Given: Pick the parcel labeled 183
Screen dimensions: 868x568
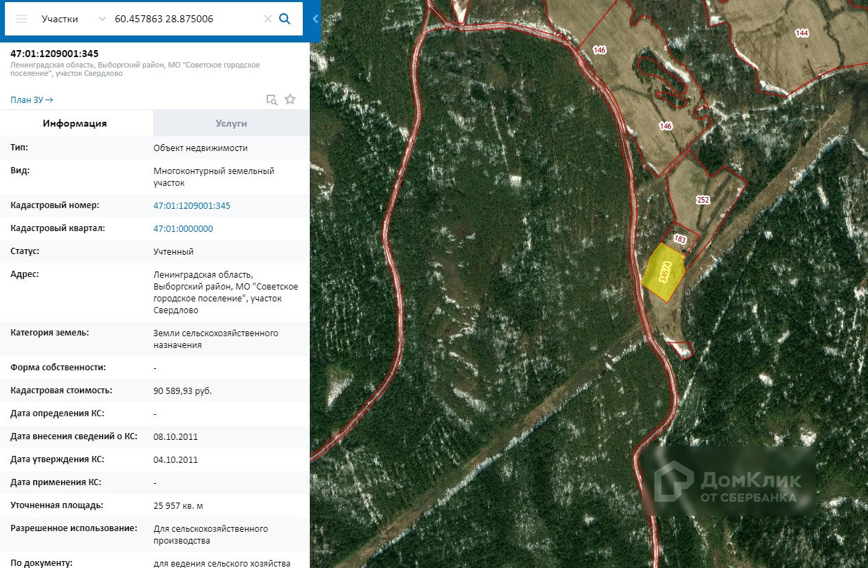Looking at the screenshot, I should [x=680, y=239].
